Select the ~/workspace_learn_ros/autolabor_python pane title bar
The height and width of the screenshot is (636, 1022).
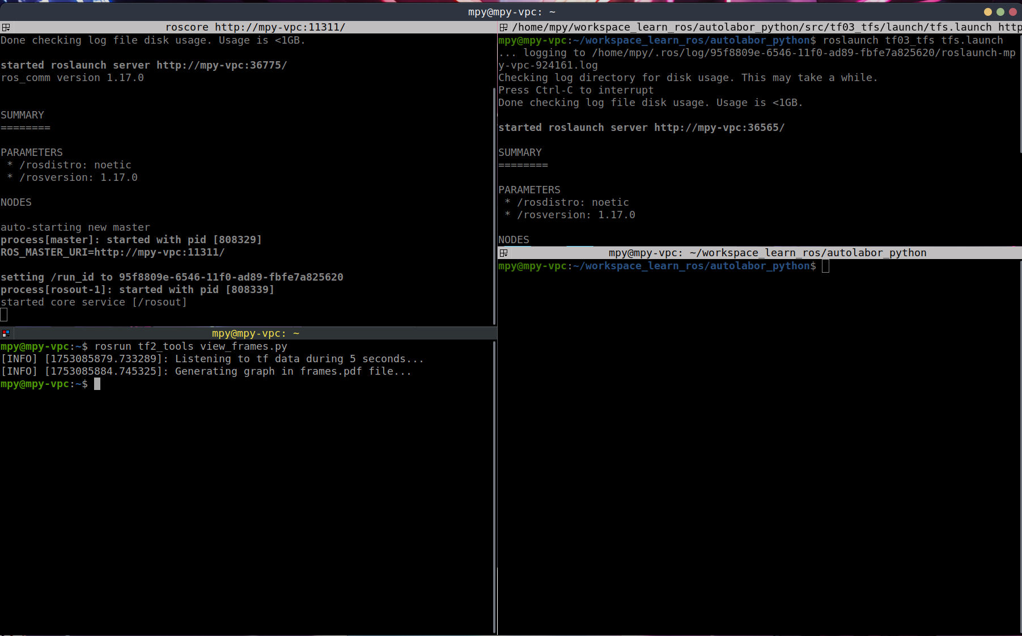point(767,253)
